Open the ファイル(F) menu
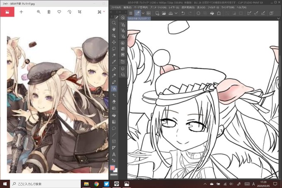Image resolution: width=282 pixels, height=188 pixels. tap(116, 7)
